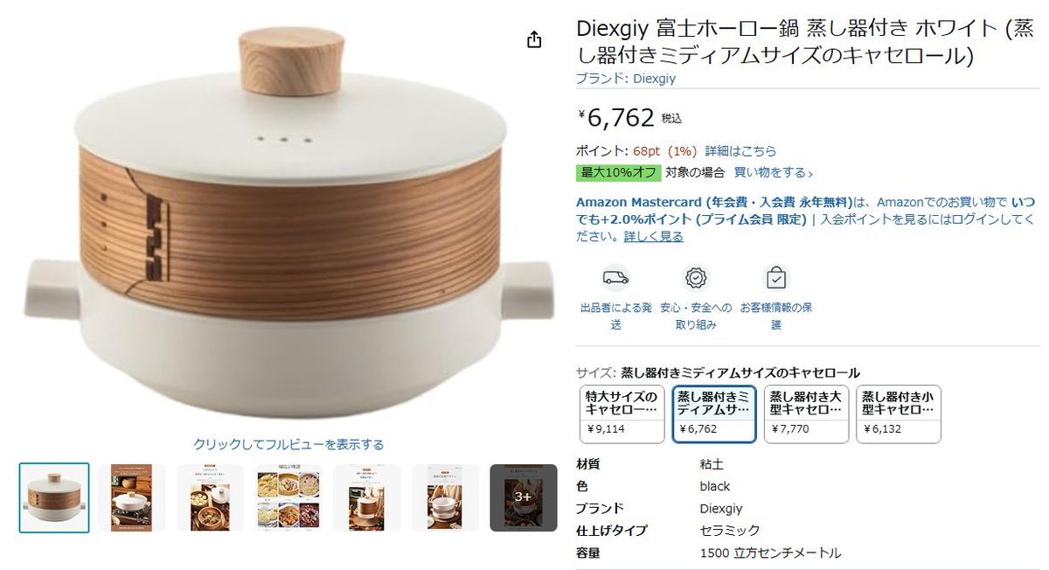Click the 最大10%オフ green badge
Image resolution: width=1049 pixels, height=570 pixels.
pos(618,172)
